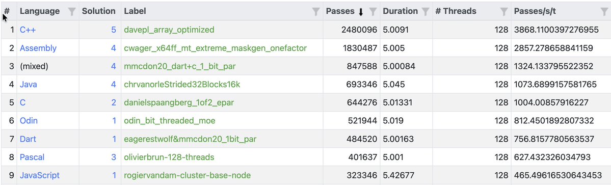This screenshot has height=185, width=611.
Task: Toggle the Passes descending sort arrow
Action: [x=361, y=12]
